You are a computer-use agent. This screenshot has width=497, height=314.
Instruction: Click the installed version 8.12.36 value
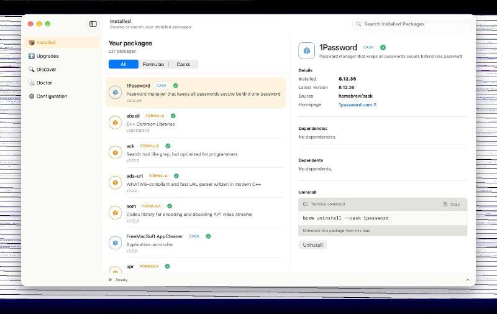point(347,79)
